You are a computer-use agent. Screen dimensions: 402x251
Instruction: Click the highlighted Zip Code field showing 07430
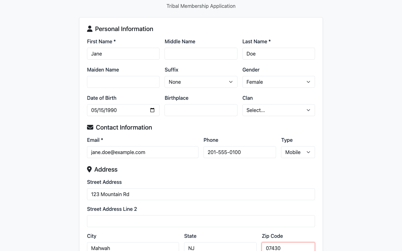(288, 248)
